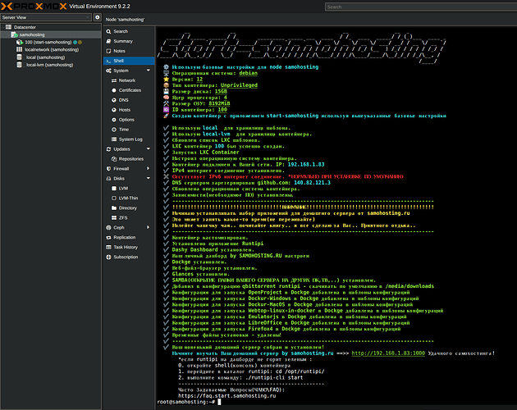
Task: Click the System Log list icon
Action: (x=114, y=139)
